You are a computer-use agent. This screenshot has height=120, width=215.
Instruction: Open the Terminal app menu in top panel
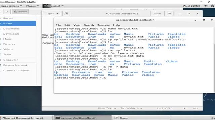pyautogui.click(x=53, y=6)
